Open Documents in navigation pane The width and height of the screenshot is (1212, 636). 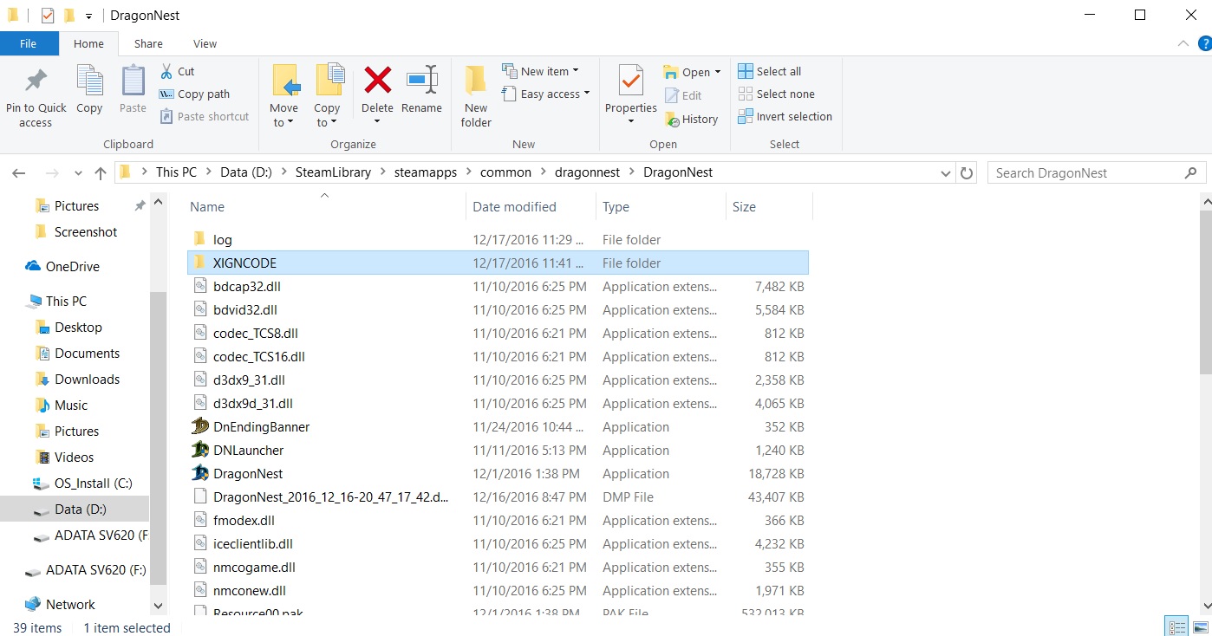[x=77, y=353]
